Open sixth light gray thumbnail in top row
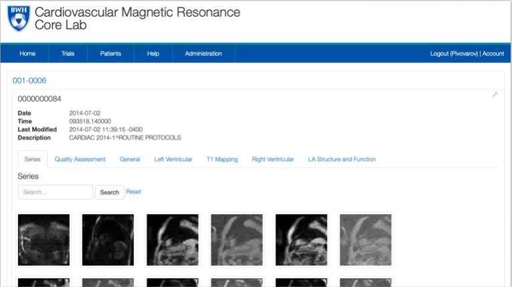This screenshot has height=287, width=512. tap(366, 240)
